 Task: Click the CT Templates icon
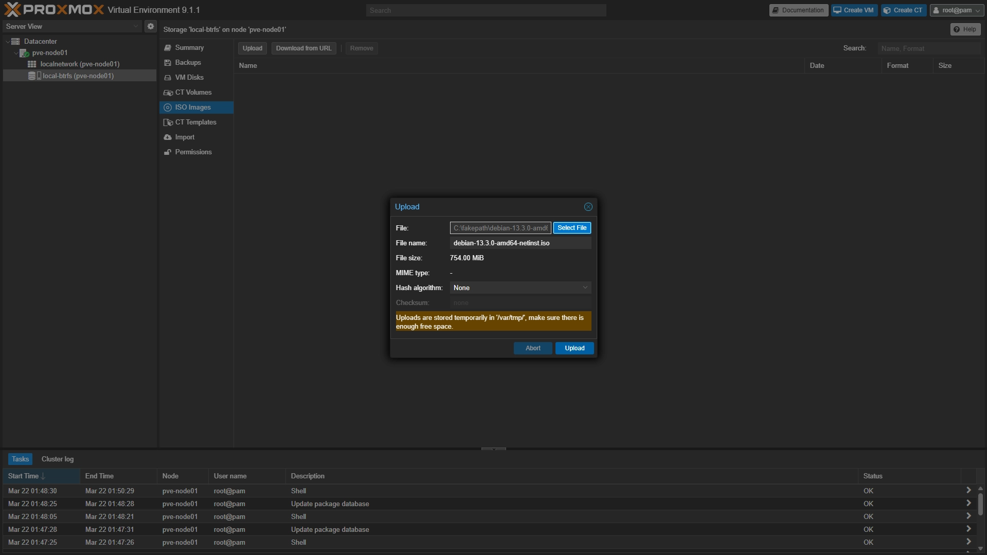168,122
